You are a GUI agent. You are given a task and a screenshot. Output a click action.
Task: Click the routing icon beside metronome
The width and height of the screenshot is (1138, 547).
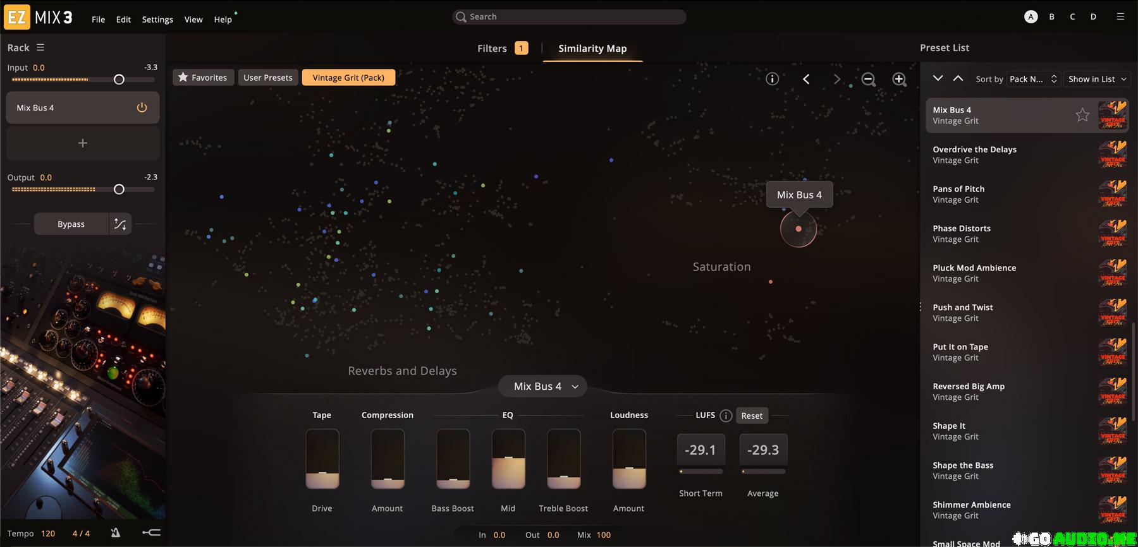[151, 533]
